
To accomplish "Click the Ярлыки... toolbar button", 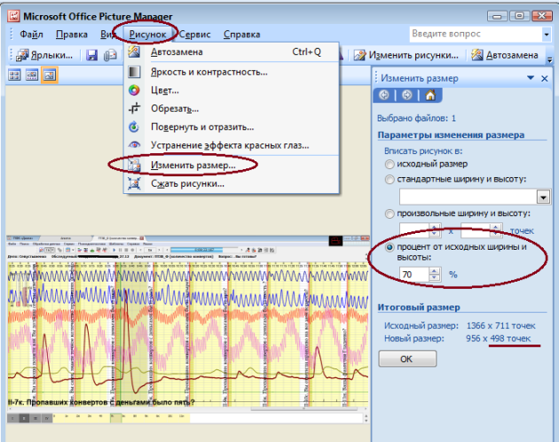I will (44, 55).
